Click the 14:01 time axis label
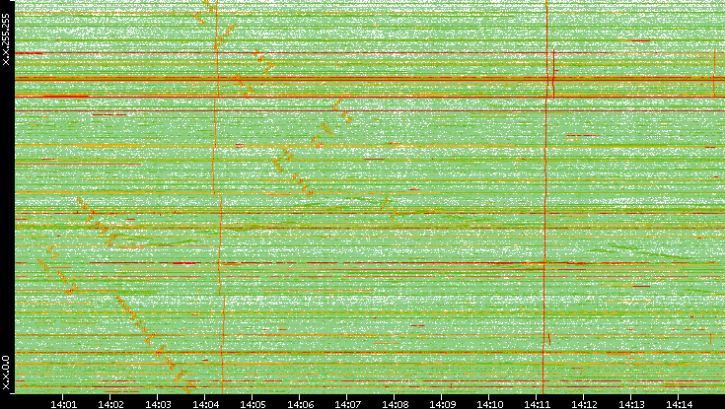Screen dimensions: 725x409 click(63, 404)
